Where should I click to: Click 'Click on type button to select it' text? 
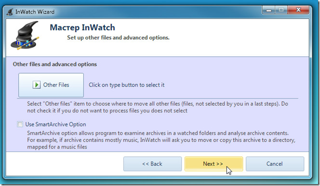[127, 85]
